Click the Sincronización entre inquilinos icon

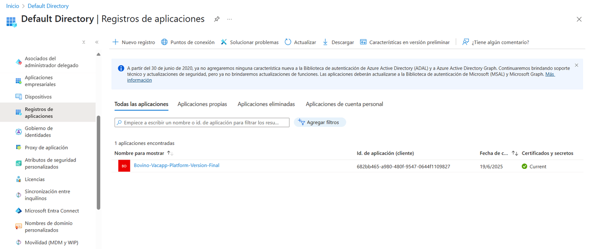tap(18, 195)
